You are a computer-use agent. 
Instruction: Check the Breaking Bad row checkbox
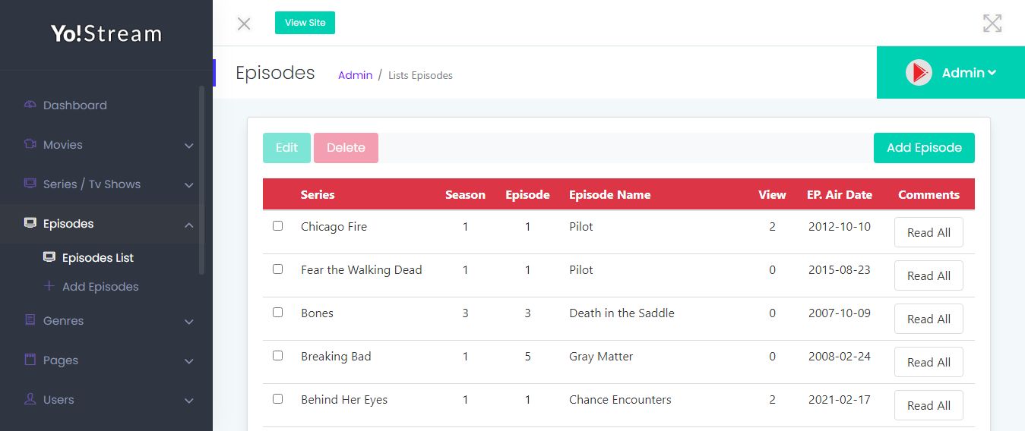277,356
